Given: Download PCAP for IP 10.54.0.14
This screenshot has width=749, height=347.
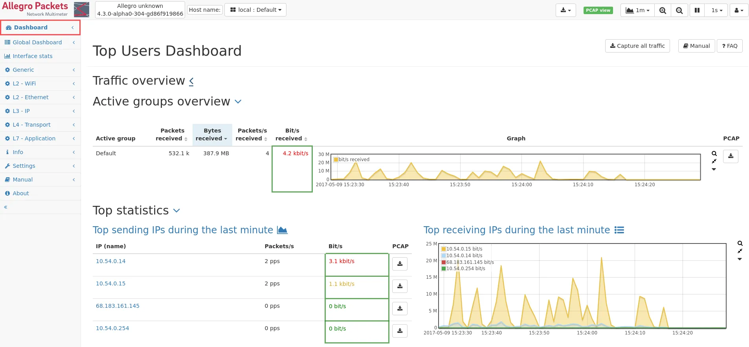Looking at the screenshot, I should pos(400,264).
